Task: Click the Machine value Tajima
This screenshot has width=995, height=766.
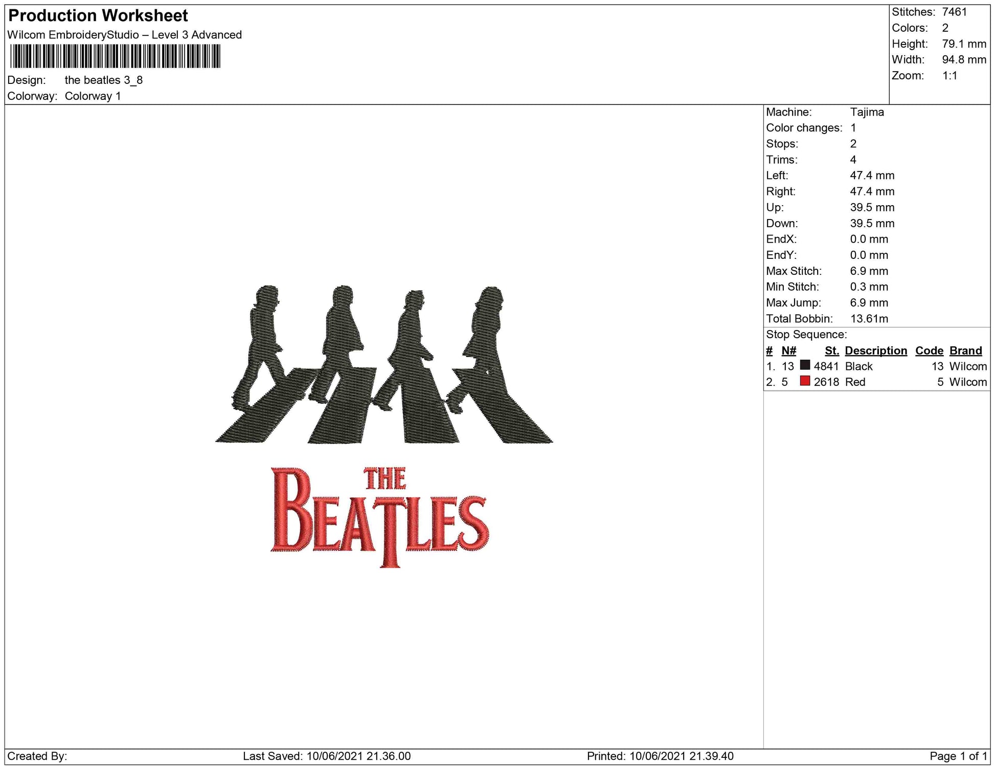Action: pos(867,112)
